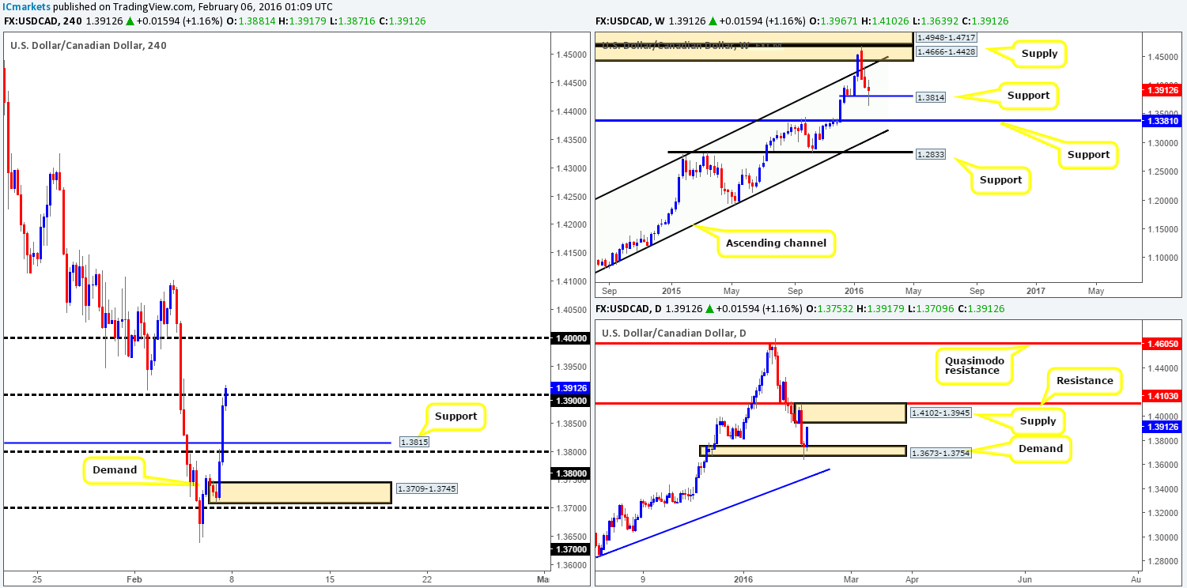Click the blue 1.39126 price tag on daily chart

pyautogui.click(x=1163, y=427)
